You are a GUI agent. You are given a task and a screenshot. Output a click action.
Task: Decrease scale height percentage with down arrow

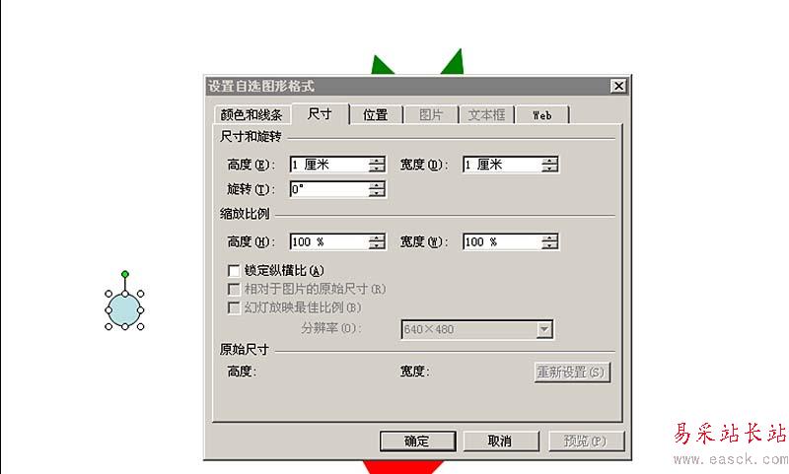377,245
